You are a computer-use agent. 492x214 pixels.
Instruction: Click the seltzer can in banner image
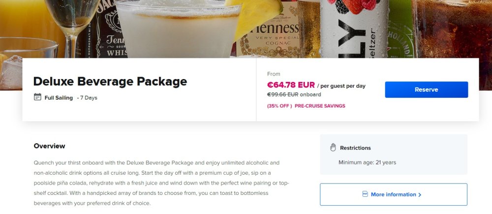(354, 29)
